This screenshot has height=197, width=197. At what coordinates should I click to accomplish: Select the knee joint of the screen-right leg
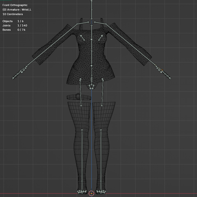pyautogui.click(x=101, y=130)
